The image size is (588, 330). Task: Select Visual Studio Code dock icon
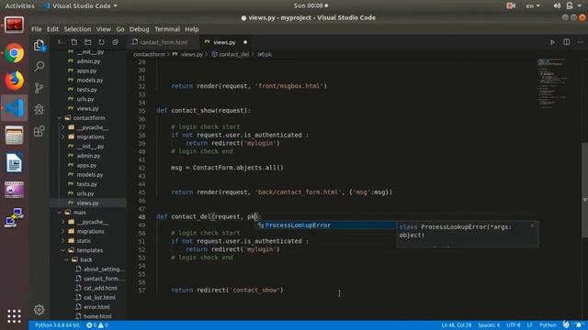coord(15,108)
